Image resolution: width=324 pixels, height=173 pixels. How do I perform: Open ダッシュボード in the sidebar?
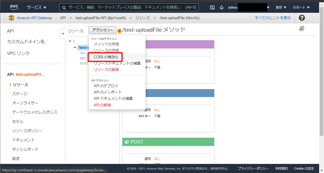(25, 149)
